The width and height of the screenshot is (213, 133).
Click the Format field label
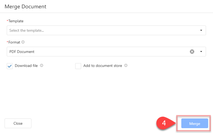[15, 42]
